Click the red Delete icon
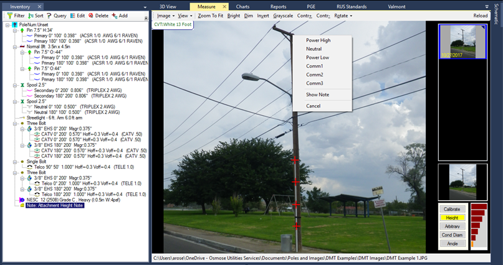Screen dimensions: 503x265 click(91, 16)
